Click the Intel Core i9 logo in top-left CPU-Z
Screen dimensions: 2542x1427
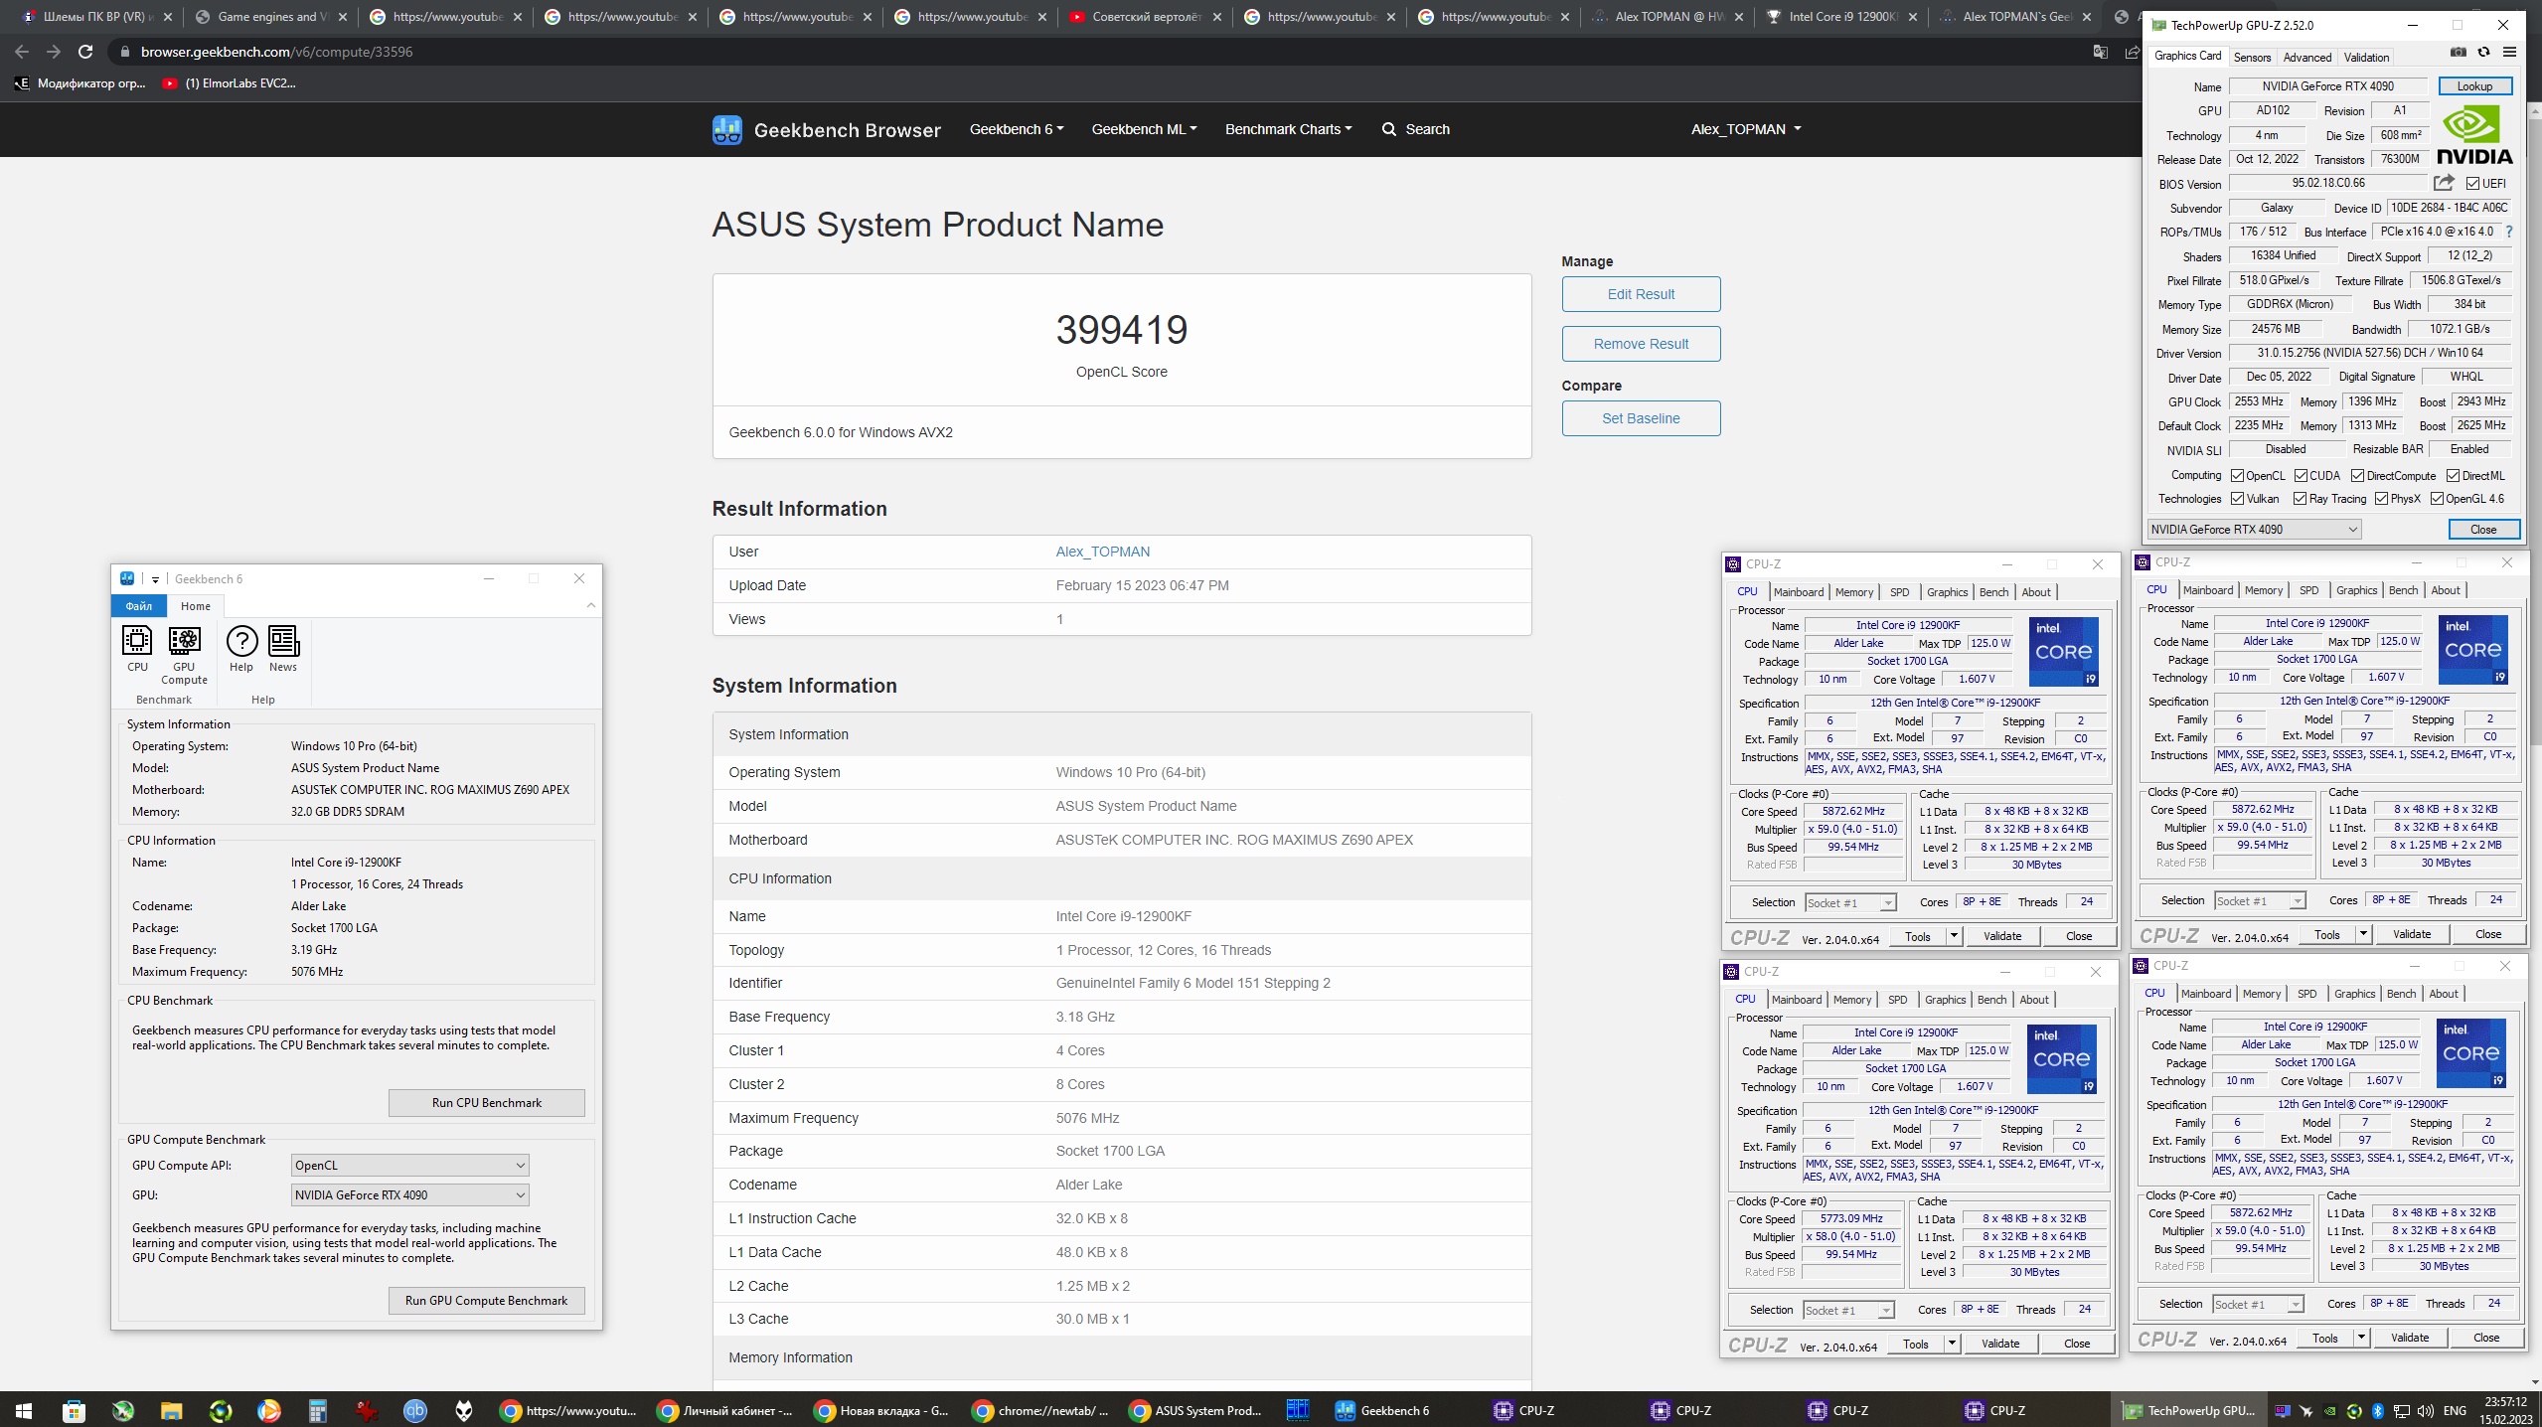coord(2063,651)
